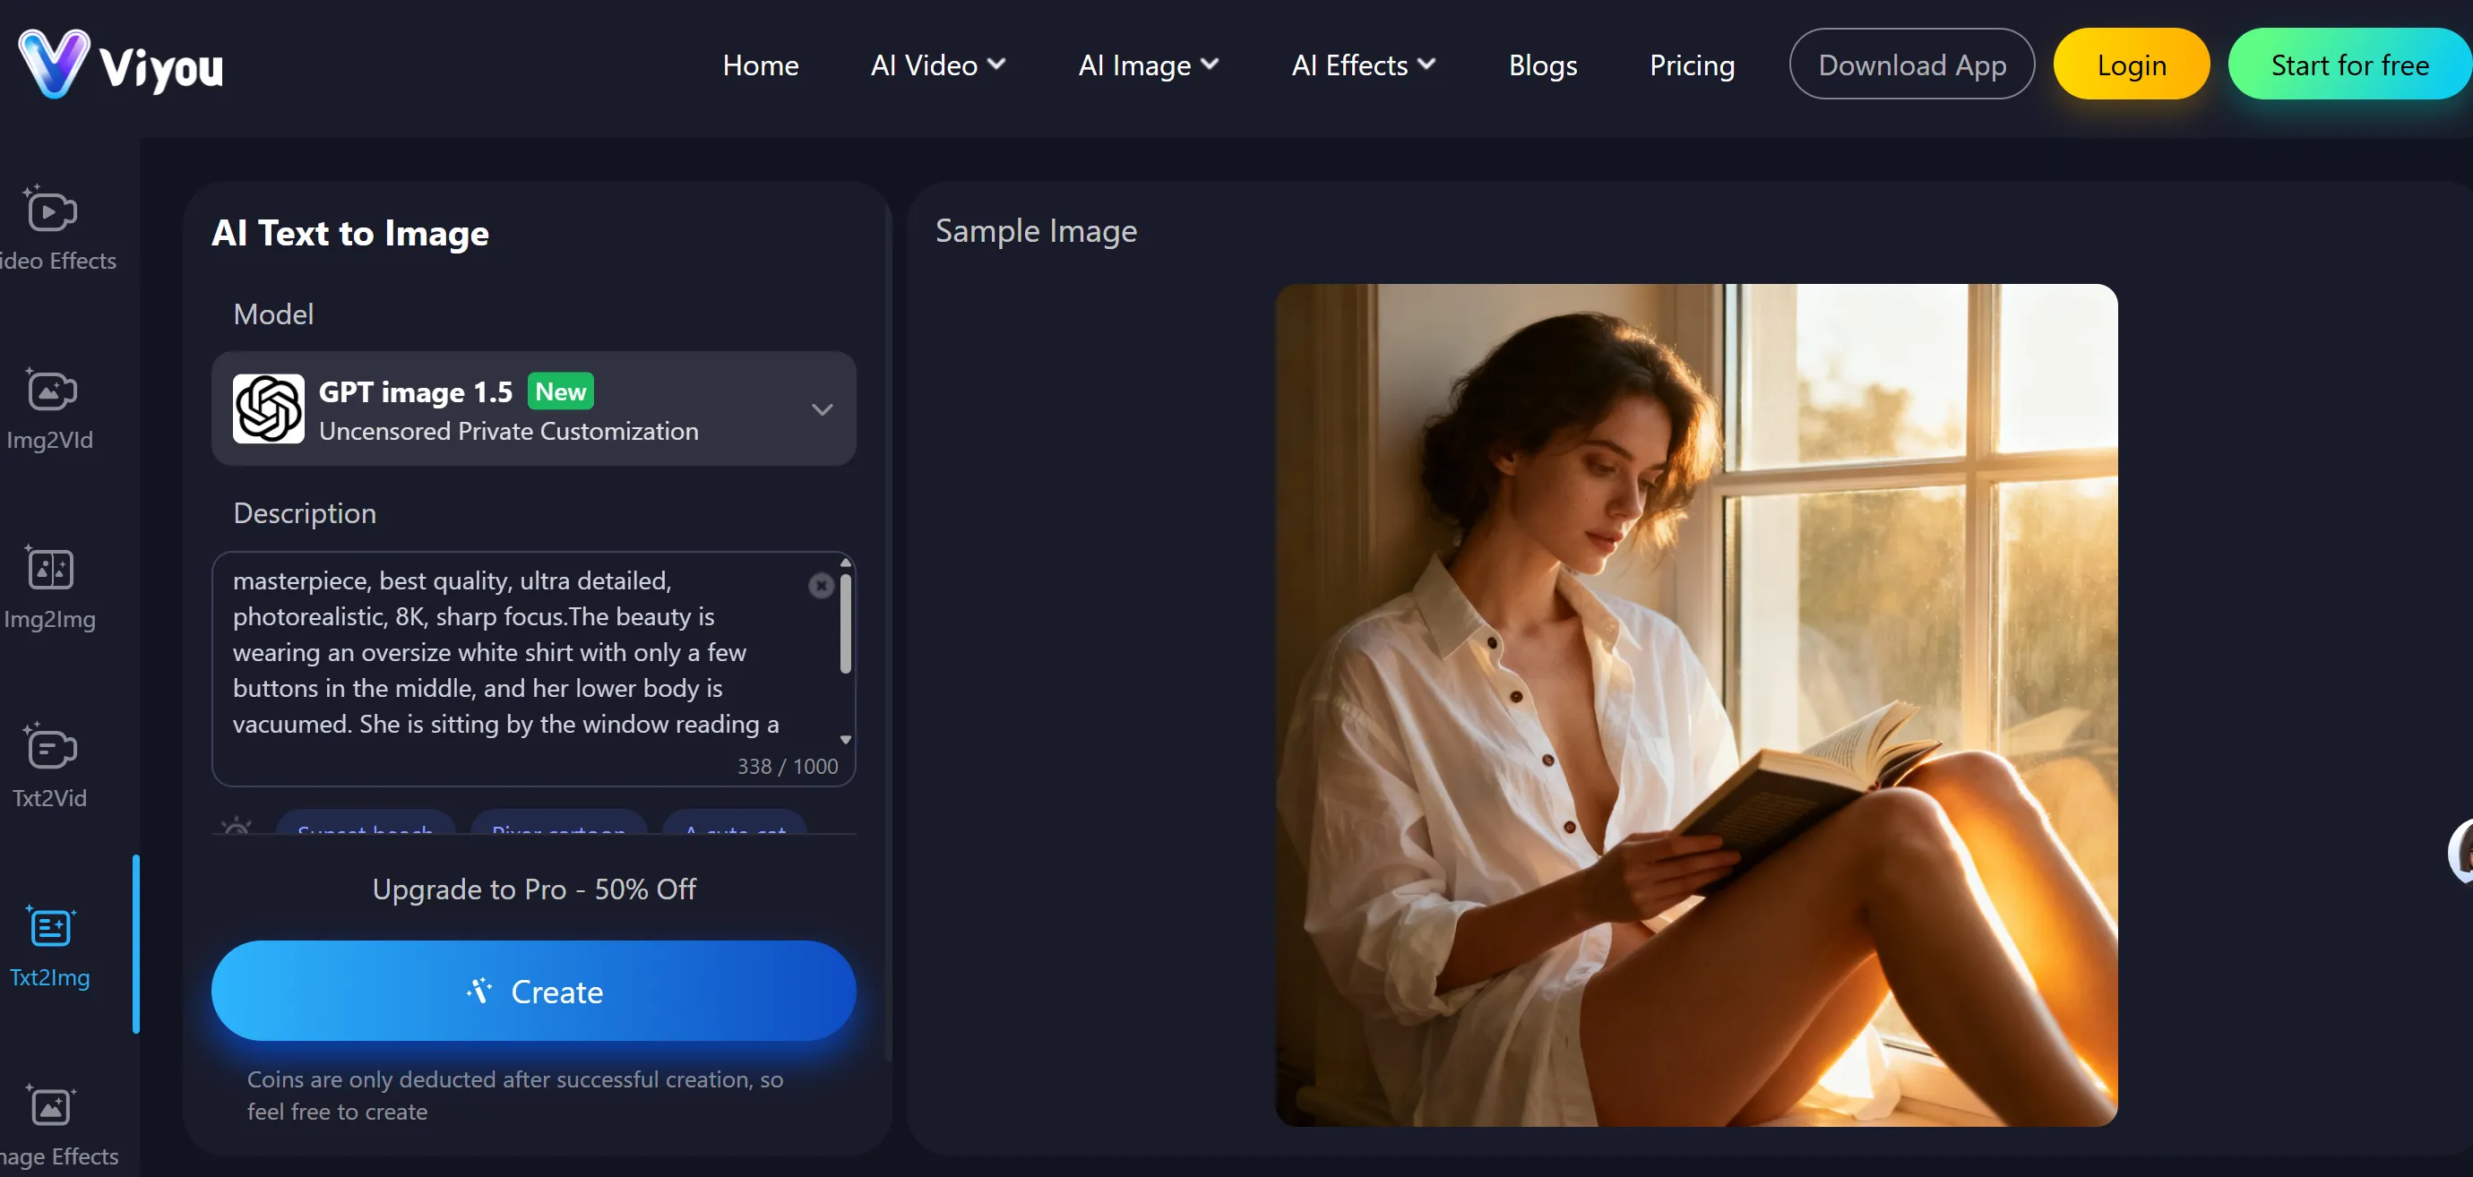Screen dimensions: 2473x1177
Task: Clear the description text with the X icon
Action: [x=821, y=586]
